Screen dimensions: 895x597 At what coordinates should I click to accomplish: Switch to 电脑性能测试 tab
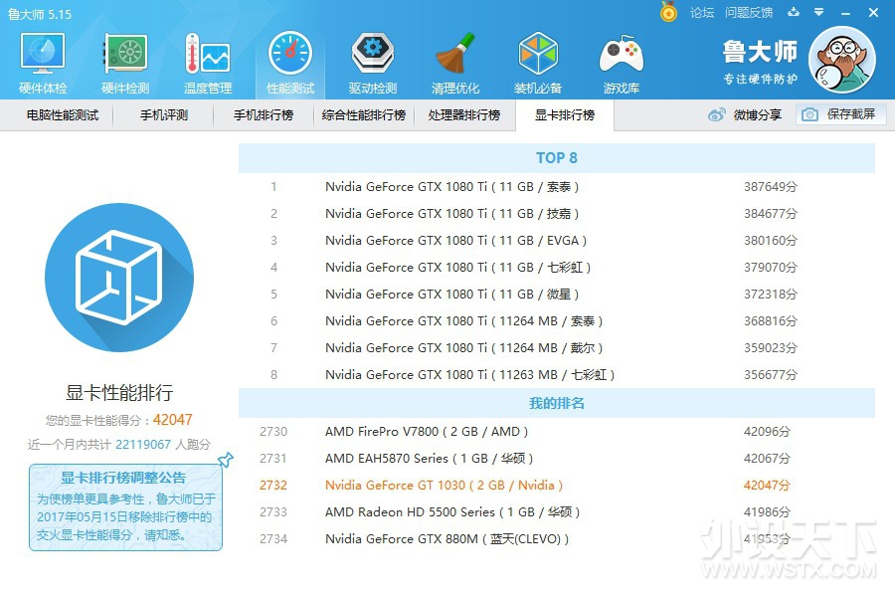(63, 114)
